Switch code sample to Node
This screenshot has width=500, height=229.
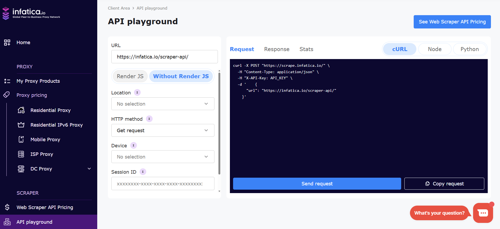click(x=435, y=49)
